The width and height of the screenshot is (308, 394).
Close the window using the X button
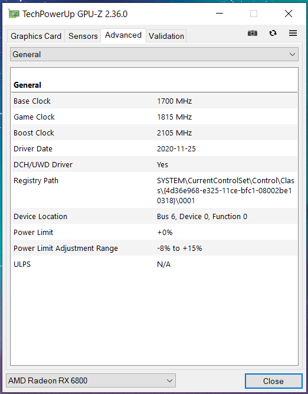coord(289,14)
